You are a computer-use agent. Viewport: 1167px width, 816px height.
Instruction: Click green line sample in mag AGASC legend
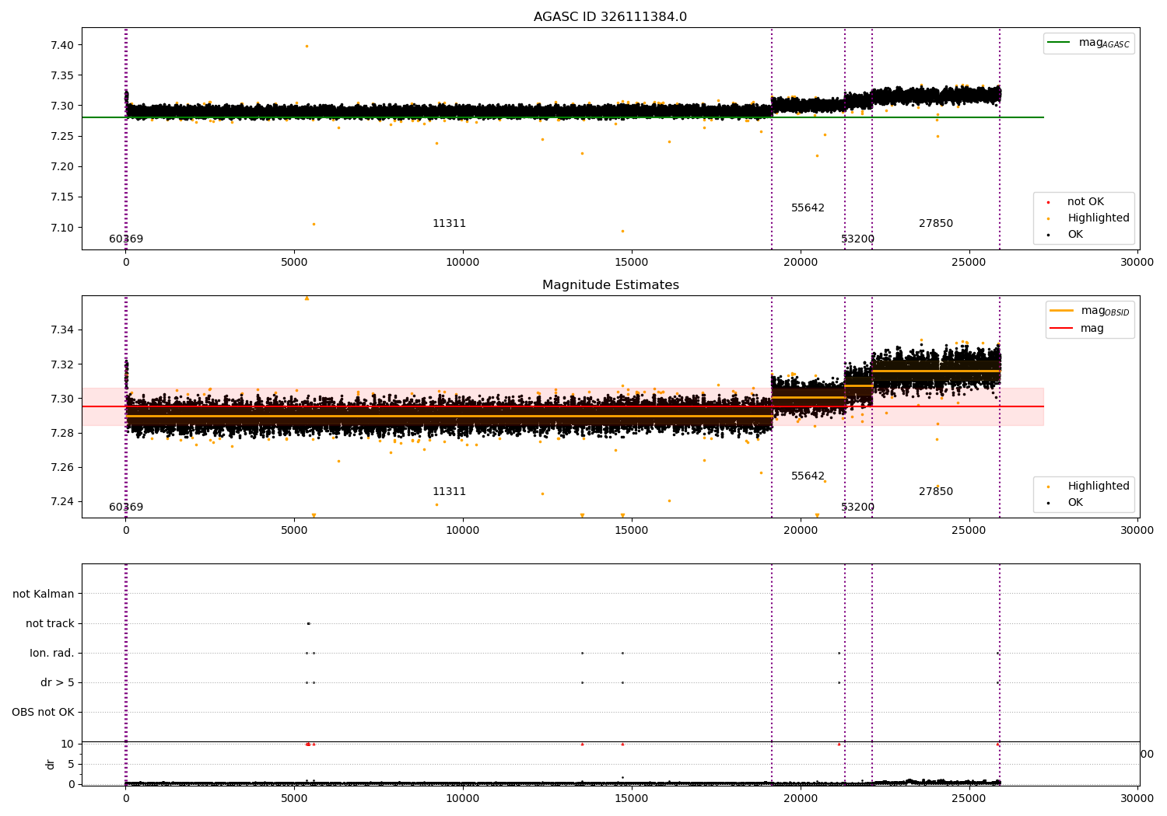(1058, 43)
